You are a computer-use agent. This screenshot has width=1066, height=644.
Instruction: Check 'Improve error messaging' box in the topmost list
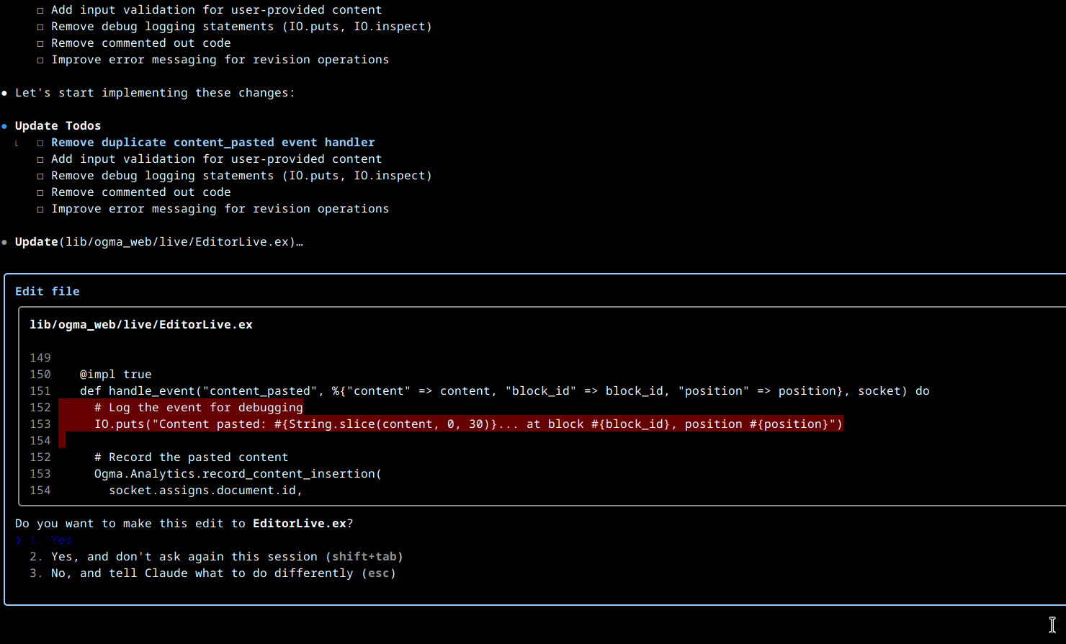click(x=40, y=61)
